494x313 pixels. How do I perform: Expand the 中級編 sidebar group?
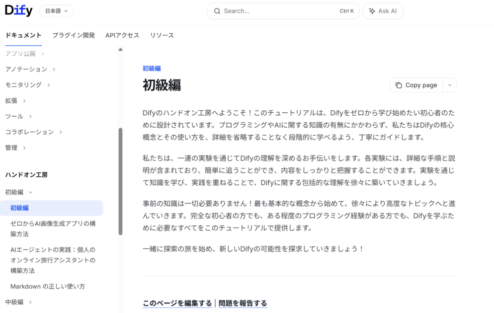pos(18,302)
